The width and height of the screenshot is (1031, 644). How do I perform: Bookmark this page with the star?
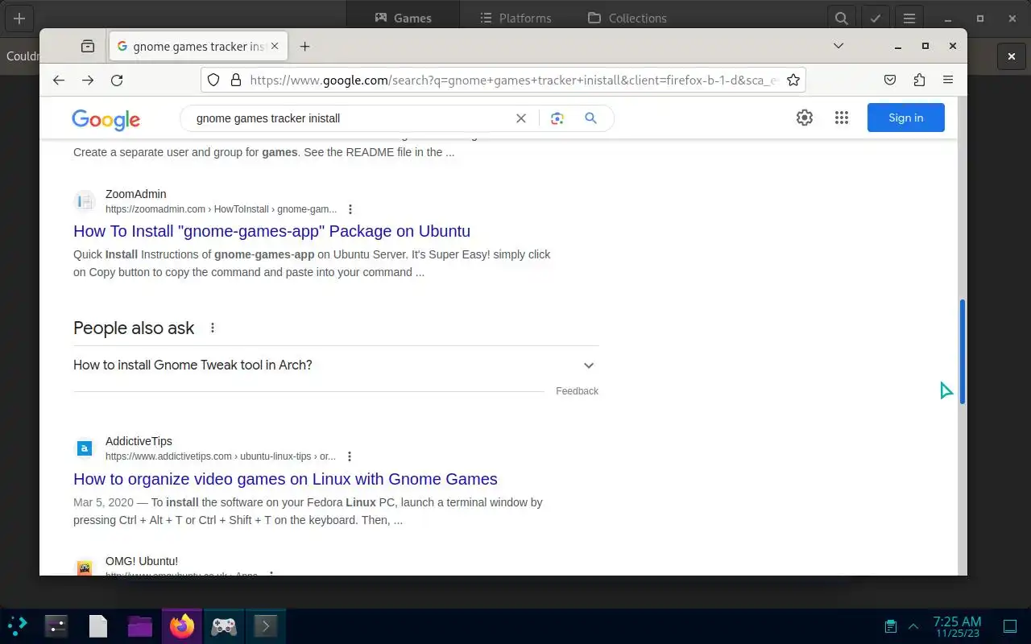coord(793,80)
